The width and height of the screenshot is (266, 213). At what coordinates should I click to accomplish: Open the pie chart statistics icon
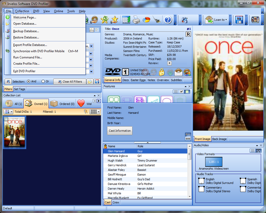(147, 20)
